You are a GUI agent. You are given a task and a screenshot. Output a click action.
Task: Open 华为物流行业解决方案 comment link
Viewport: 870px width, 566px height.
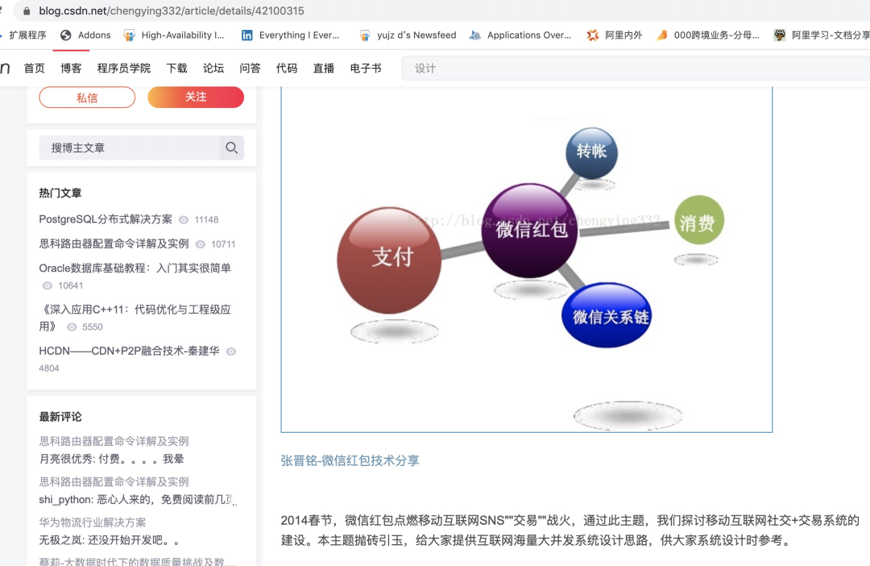point(93,522)
